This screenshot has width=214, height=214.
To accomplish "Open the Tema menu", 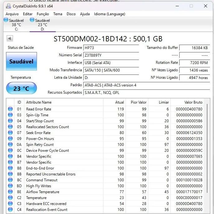I will tap(58, 14).
